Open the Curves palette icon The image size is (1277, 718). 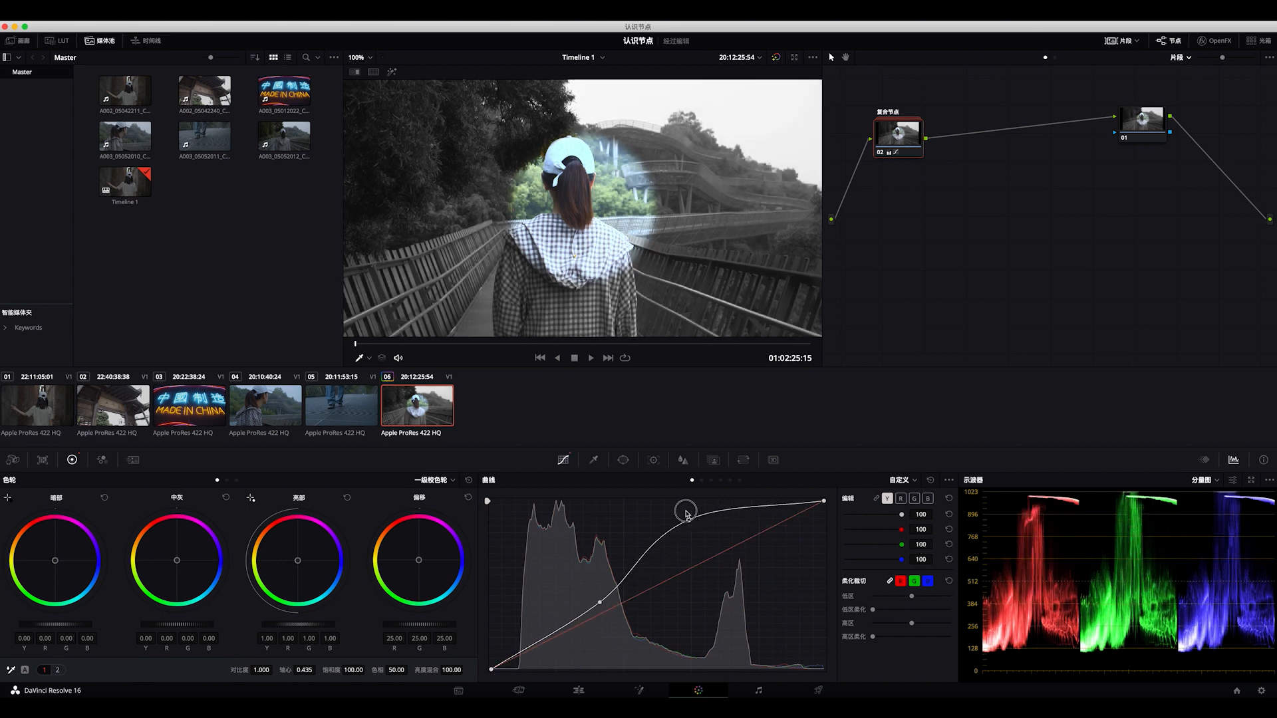(x=563, y=460)
